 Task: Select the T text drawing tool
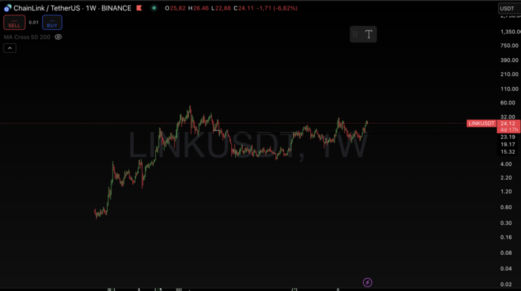(x=369, y=34)
